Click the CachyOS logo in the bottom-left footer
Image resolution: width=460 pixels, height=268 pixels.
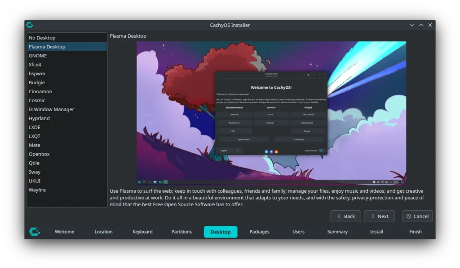[35, 232]
